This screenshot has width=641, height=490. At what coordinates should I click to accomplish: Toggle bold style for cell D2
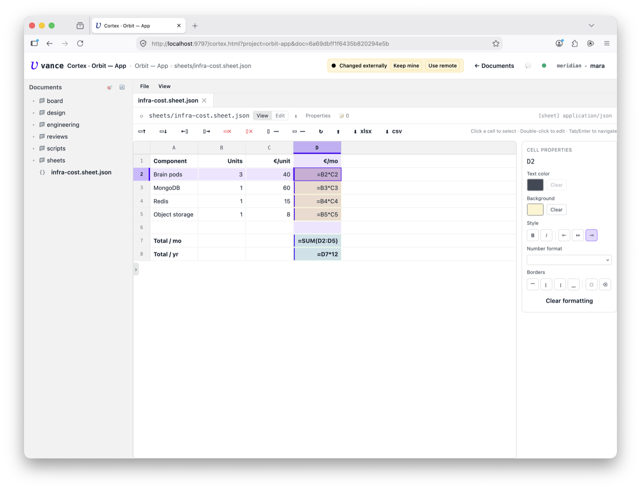tap(532, 235)
